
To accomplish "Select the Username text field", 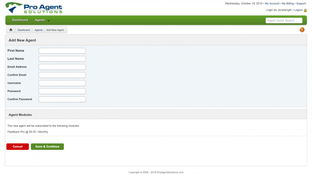I will click(62, 83).
